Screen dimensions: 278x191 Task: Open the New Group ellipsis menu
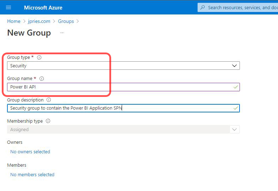62,33
